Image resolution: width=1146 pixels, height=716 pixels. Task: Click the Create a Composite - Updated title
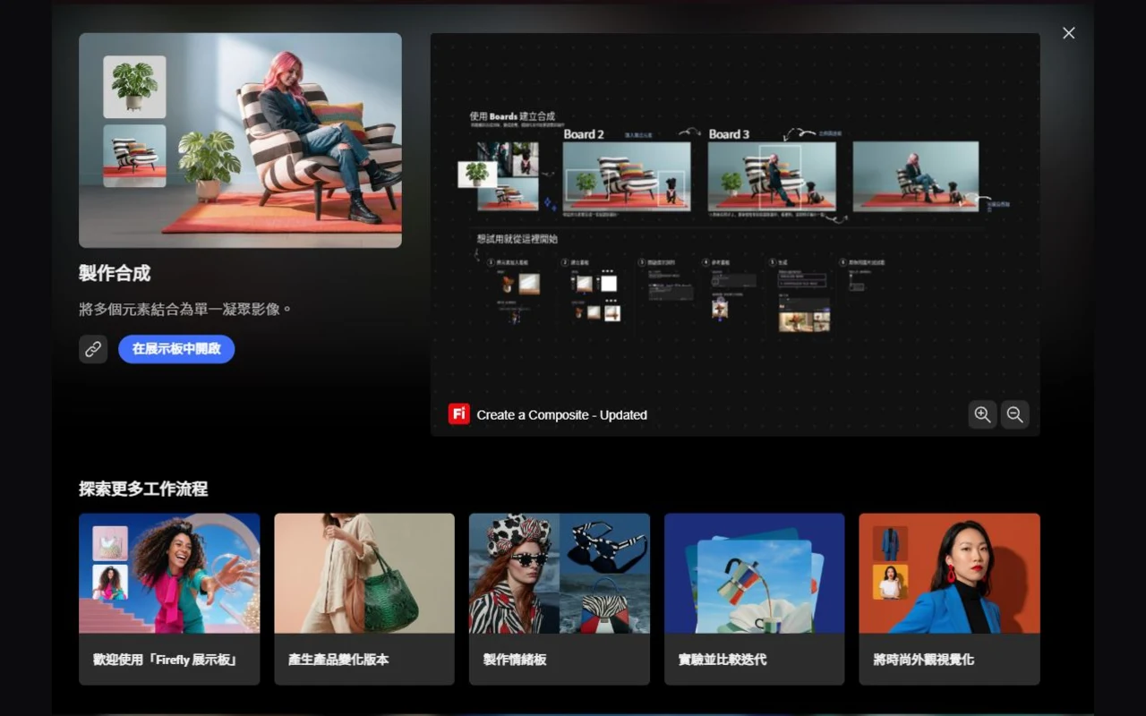pyautogui.click(x=562, y=414)
